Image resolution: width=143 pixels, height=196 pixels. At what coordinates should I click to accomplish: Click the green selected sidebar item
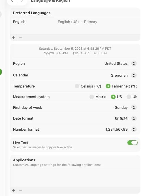1,72
